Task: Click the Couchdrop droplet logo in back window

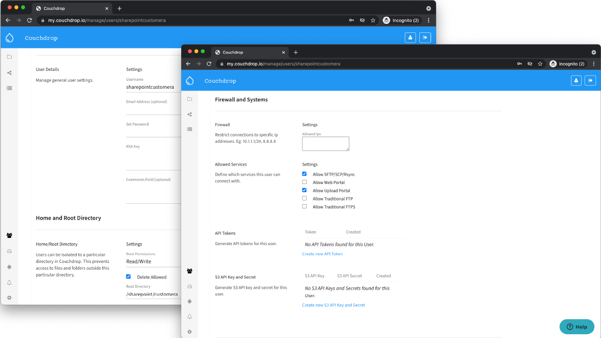Action: [9, 38]
